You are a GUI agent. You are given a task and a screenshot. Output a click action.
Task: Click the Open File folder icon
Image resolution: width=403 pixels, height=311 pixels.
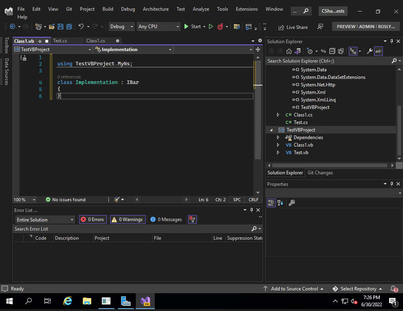point(52,27)
